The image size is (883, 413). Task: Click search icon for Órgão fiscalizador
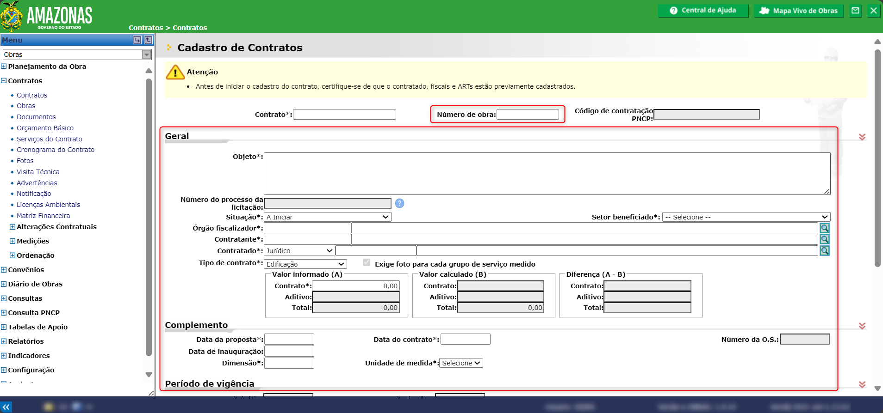click(x=825, y=228)
